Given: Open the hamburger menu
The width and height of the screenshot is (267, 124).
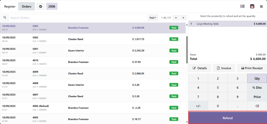Looking at the screenshot, I should [261, 6].
